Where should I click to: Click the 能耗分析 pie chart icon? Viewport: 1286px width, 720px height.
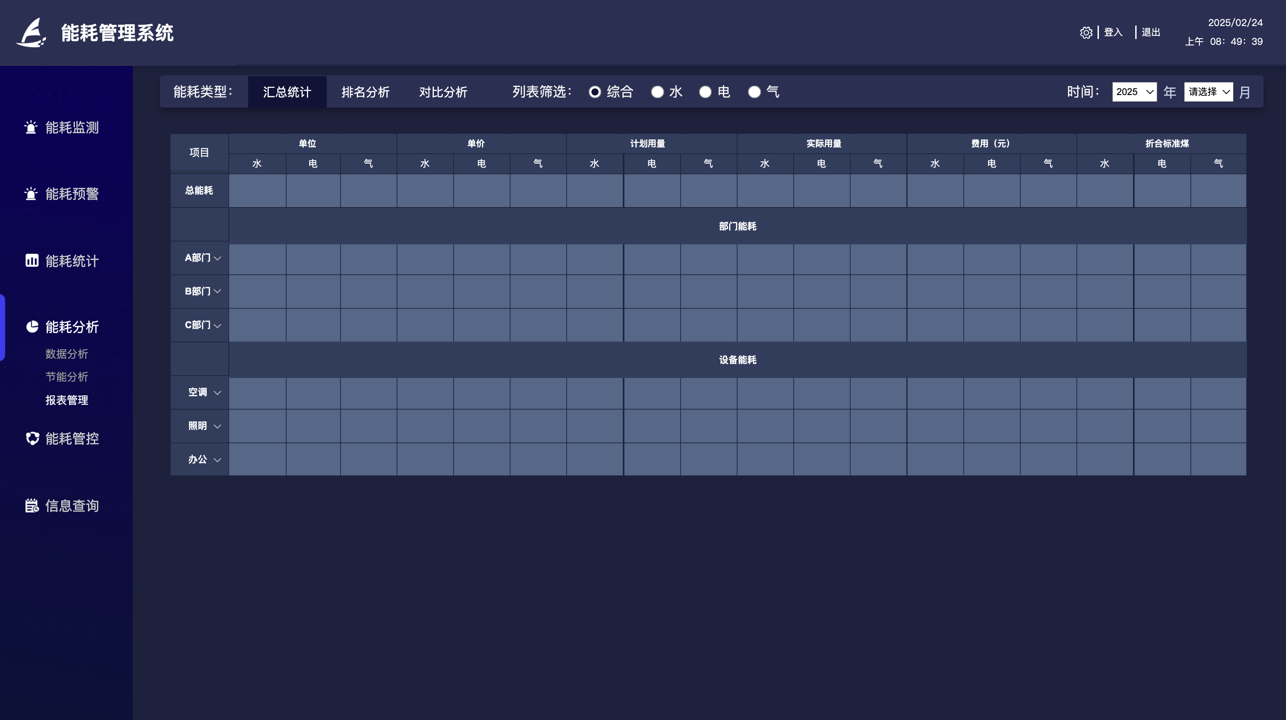coord(32,327)
